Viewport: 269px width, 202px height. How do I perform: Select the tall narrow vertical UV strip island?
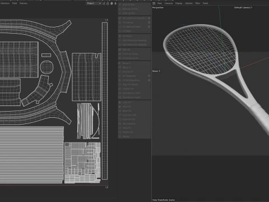tap(105, 101)
